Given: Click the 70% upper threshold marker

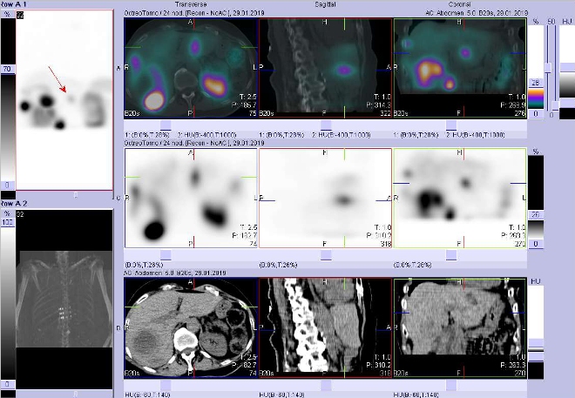Looking at the screenshot, I should (x=6, y=67).
